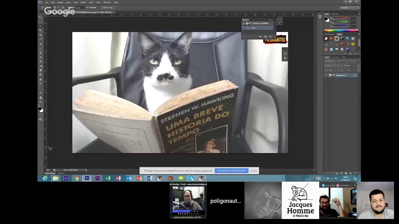Hide the Background layer visibility eye
The width and height of the screenshot is (399, 224).
[x=326, y=75]
